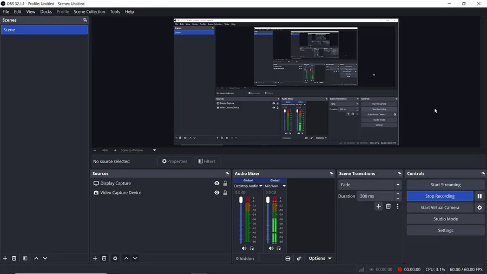
Task: Open the Edit menu
Action: [17, 11]
